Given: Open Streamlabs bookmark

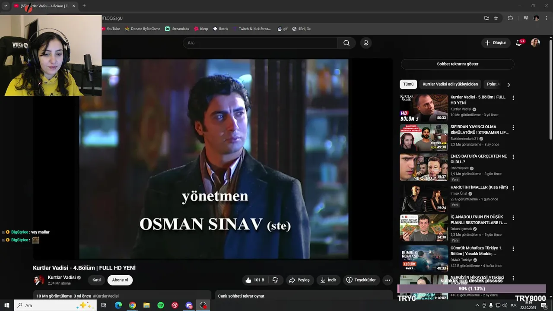Looking at the screenshot, I should tap(177, 29).
